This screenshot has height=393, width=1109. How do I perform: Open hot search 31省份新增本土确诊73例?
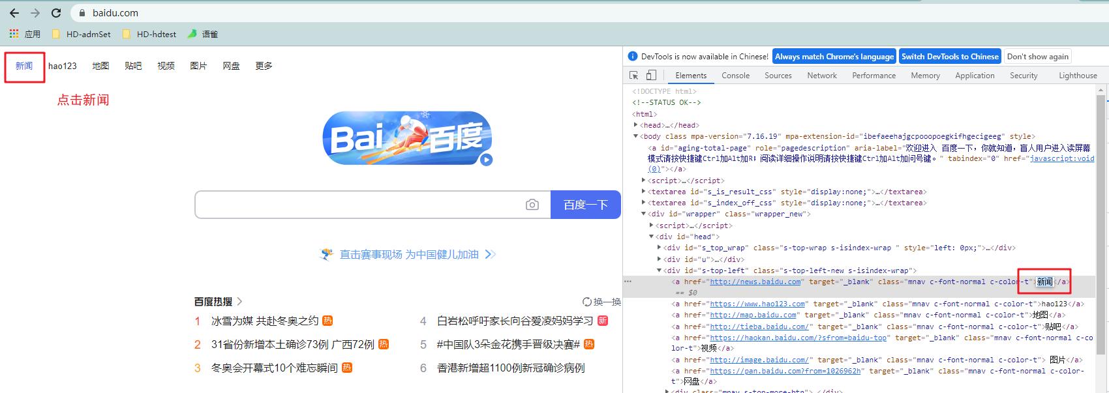click(293, 344)
